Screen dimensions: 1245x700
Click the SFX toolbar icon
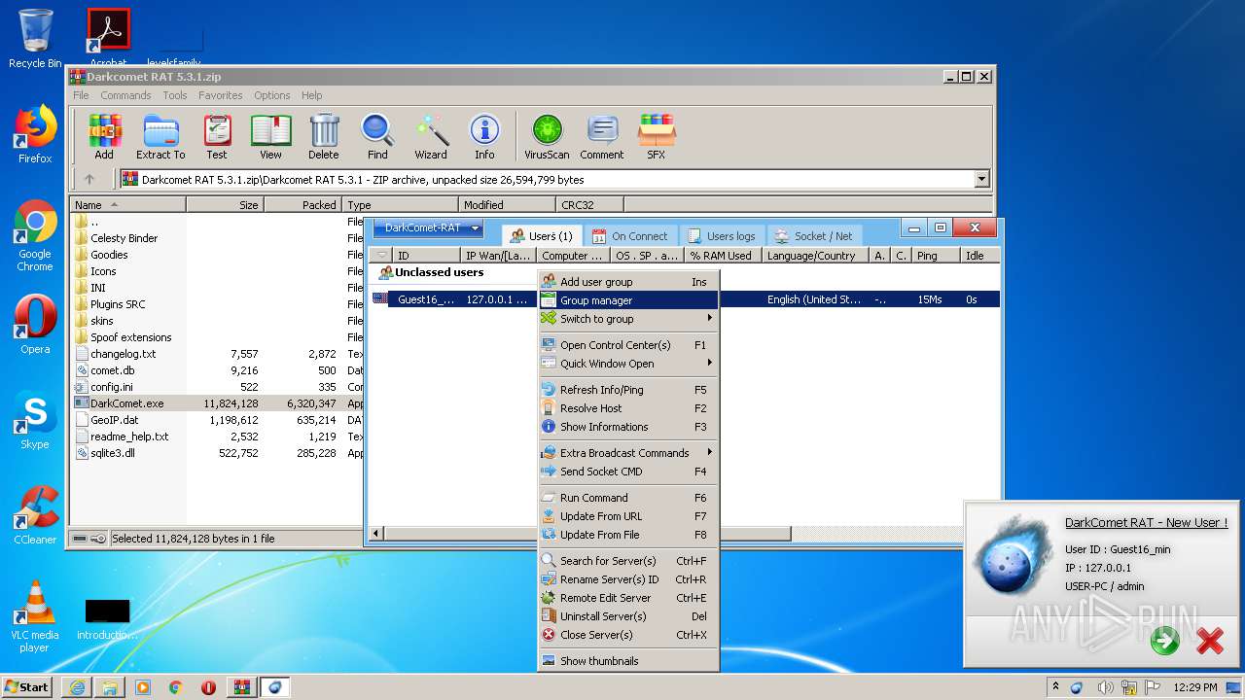657,137
